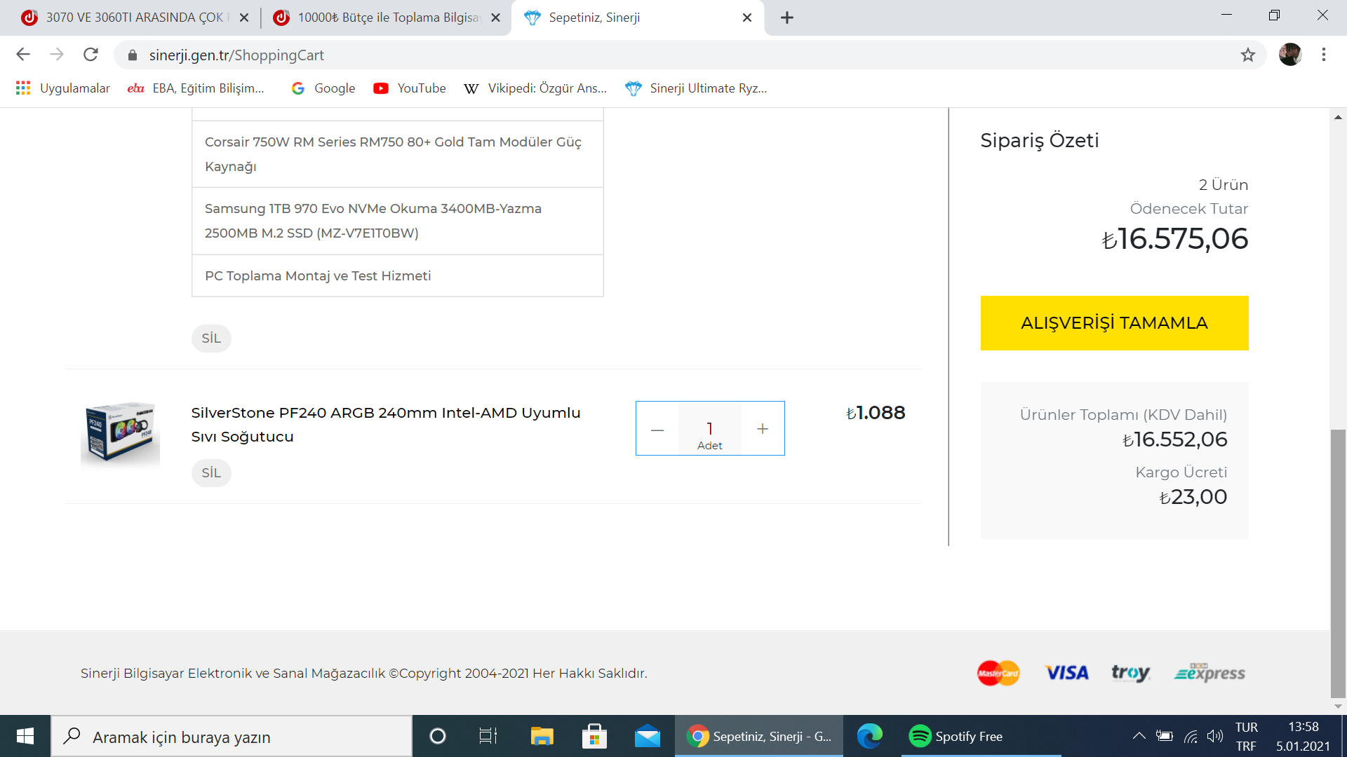Click the decrease quantity minus button
The height and width of the screenshot is (757, 1347).
point(658,427)
